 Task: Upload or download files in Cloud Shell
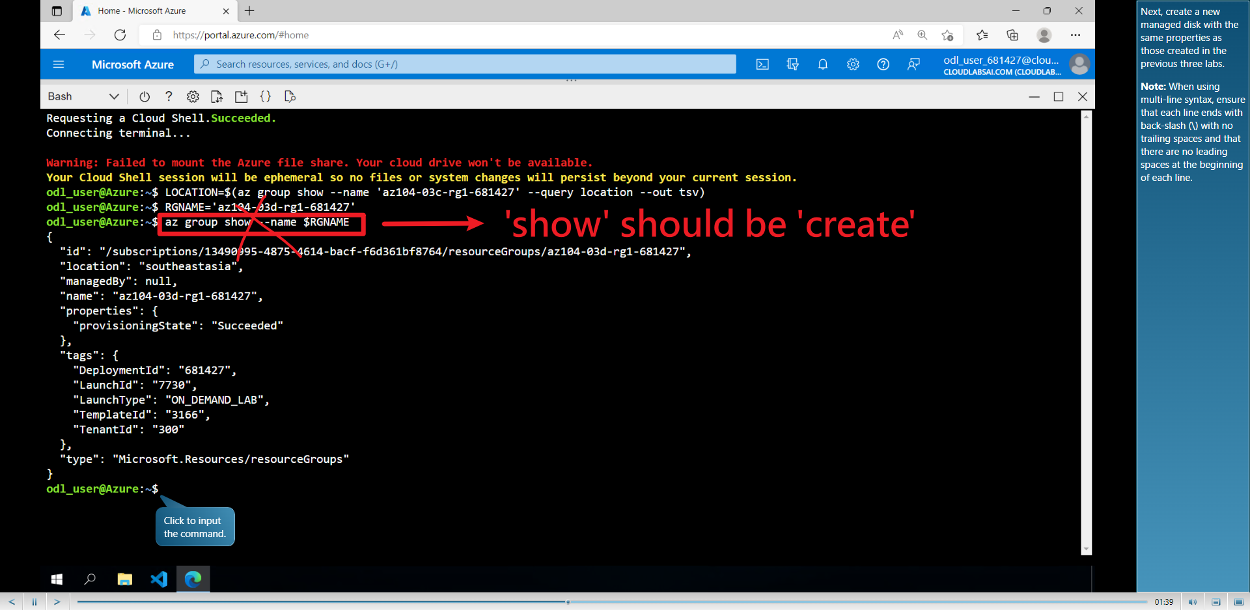[217, 96]
